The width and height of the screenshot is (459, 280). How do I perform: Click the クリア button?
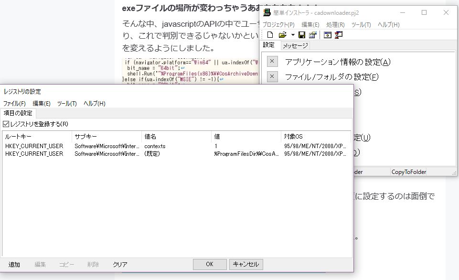pos(120,265)
